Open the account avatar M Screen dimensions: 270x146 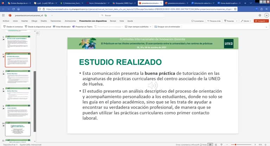pyautogui.click(x=266, y=15)
